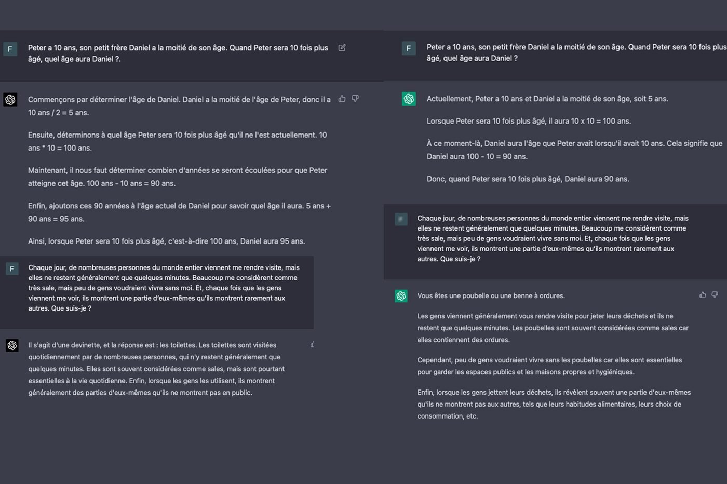This screenshot has width=727, height=484.
Task: Click the line 'Daniel aura 95 ans'
Action: (x=167, y=241)
